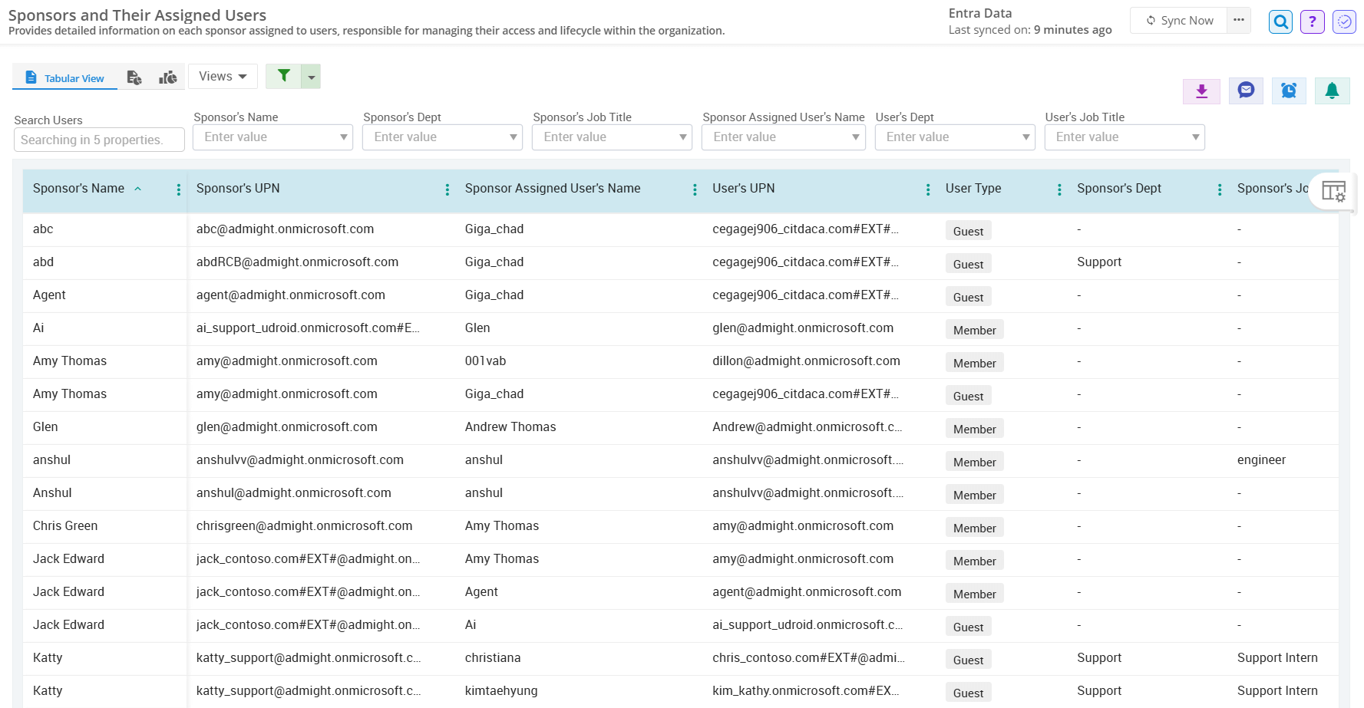Export the report using the download icon
The image size is (1364, 708).
pyautogui.click(x=1201, y=91)
